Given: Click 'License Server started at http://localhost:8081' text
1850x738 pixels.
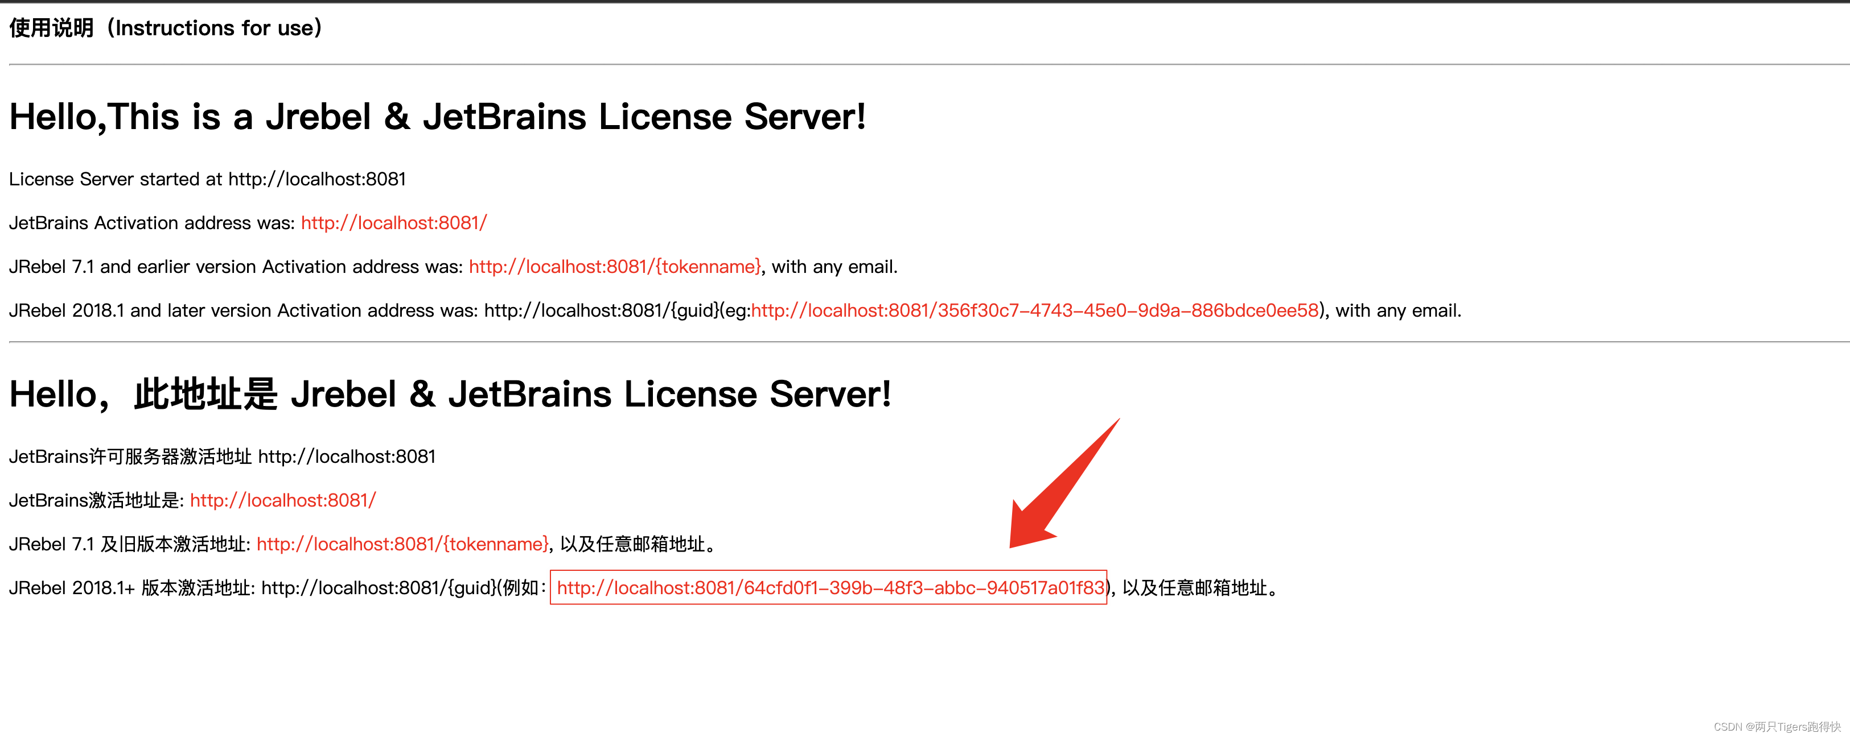Looking at the screenshot, I should pyautogui.click(x=208, y=179).
